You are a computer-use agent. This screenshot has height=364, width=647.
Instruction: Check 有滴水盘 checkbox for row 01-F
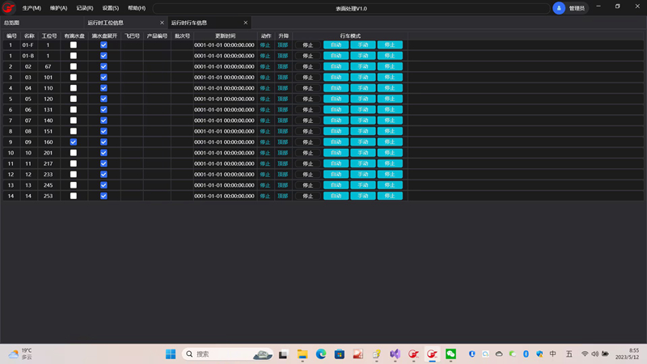(74, 45)
